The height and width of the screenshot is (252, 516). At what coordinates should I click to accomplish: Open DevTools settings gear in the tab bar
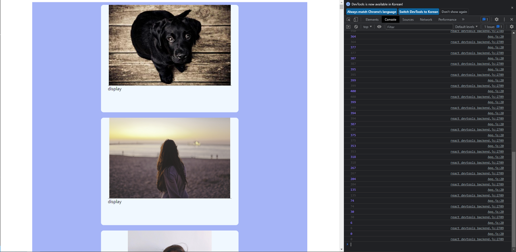coord(497,19)
